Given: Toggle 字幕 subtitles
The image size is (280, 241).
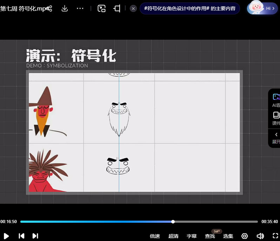Looking at the screenshot, I should tap(192, 236).
